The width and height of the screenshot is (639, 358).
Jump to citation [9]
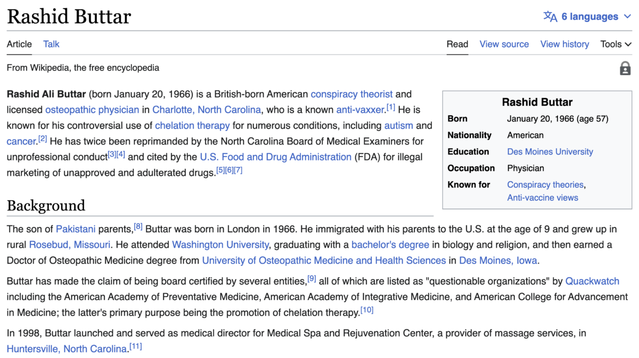(312, 278)
